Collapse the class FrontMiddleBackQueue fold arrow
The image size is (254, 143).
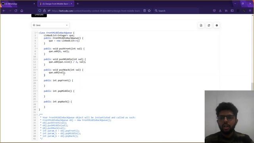(x=37, y=33)
